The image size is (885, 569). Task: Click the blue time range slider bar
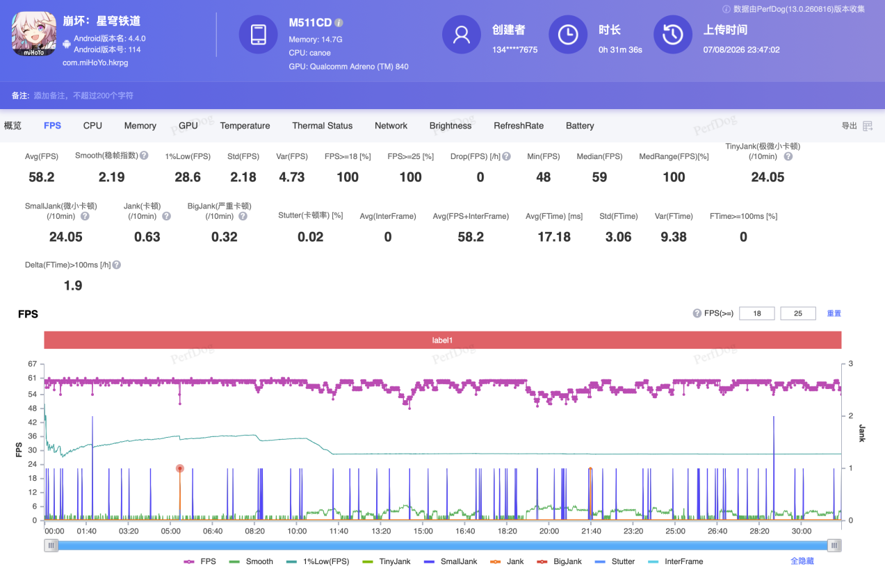pyautogui.click(x=443, y=545)
